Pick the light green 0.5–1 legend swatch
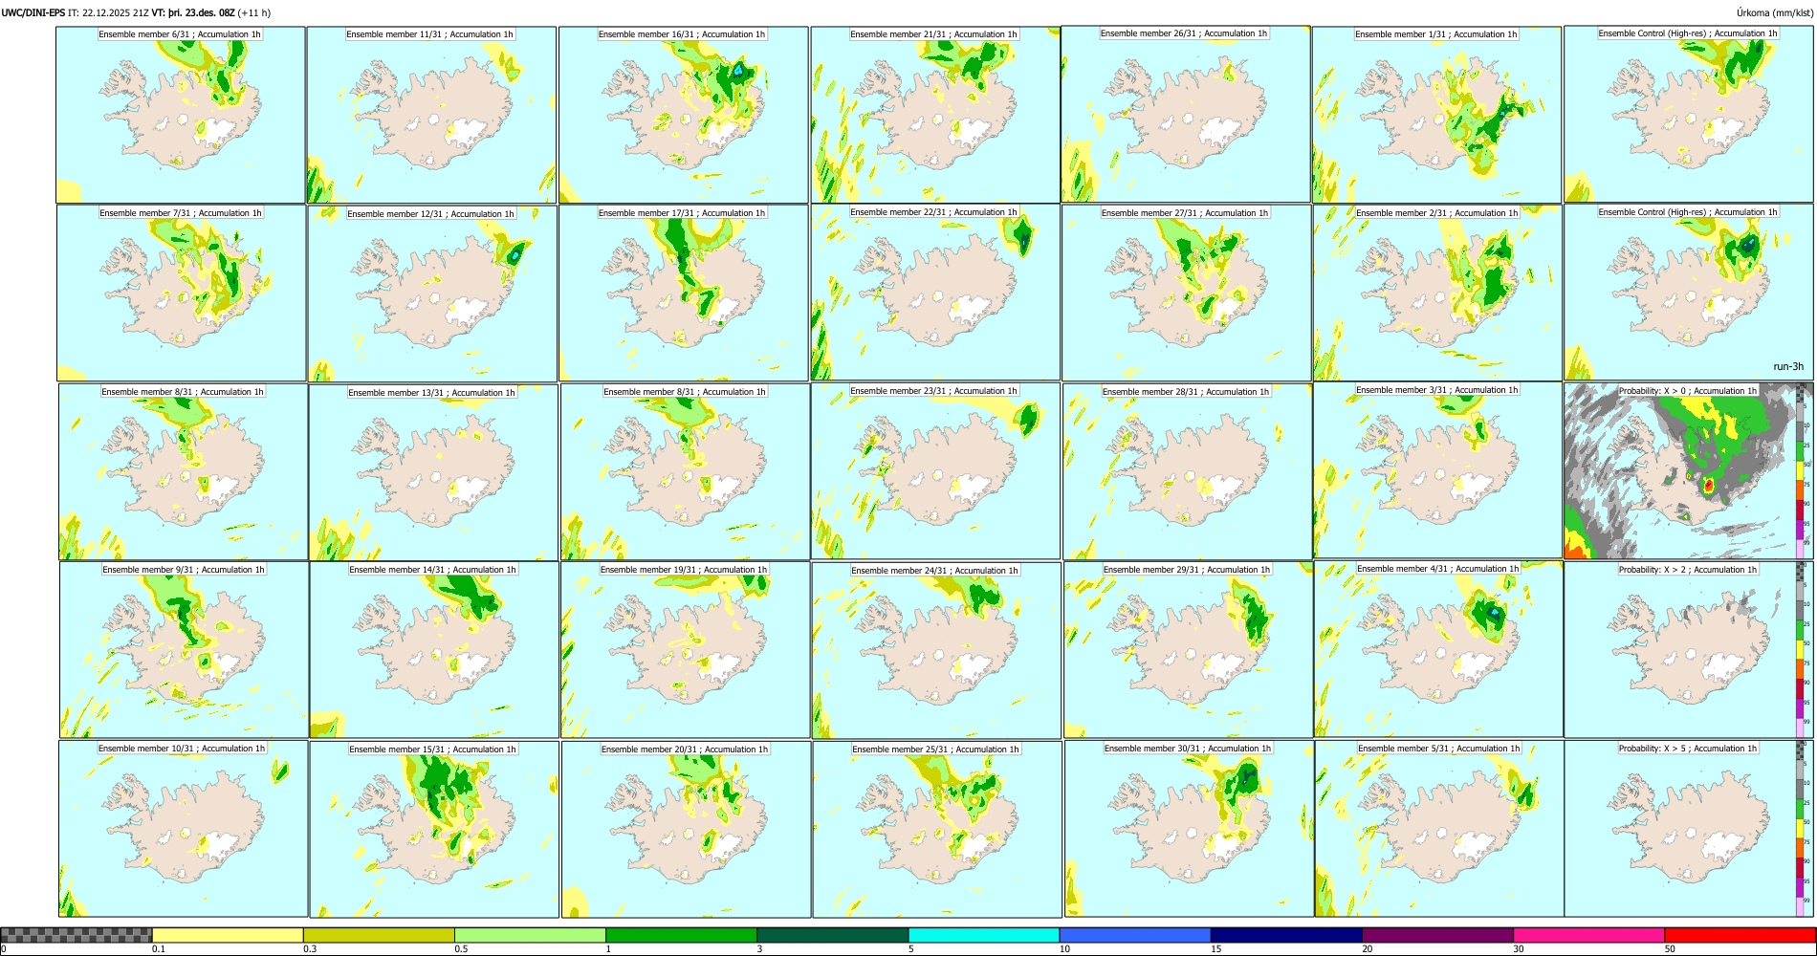 [x=530, y=935]
